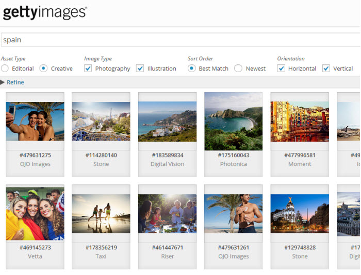This screenshot has height=275, width=361.
Task: Uncheck the Photography image type checkbox
Action: point(88,68)
